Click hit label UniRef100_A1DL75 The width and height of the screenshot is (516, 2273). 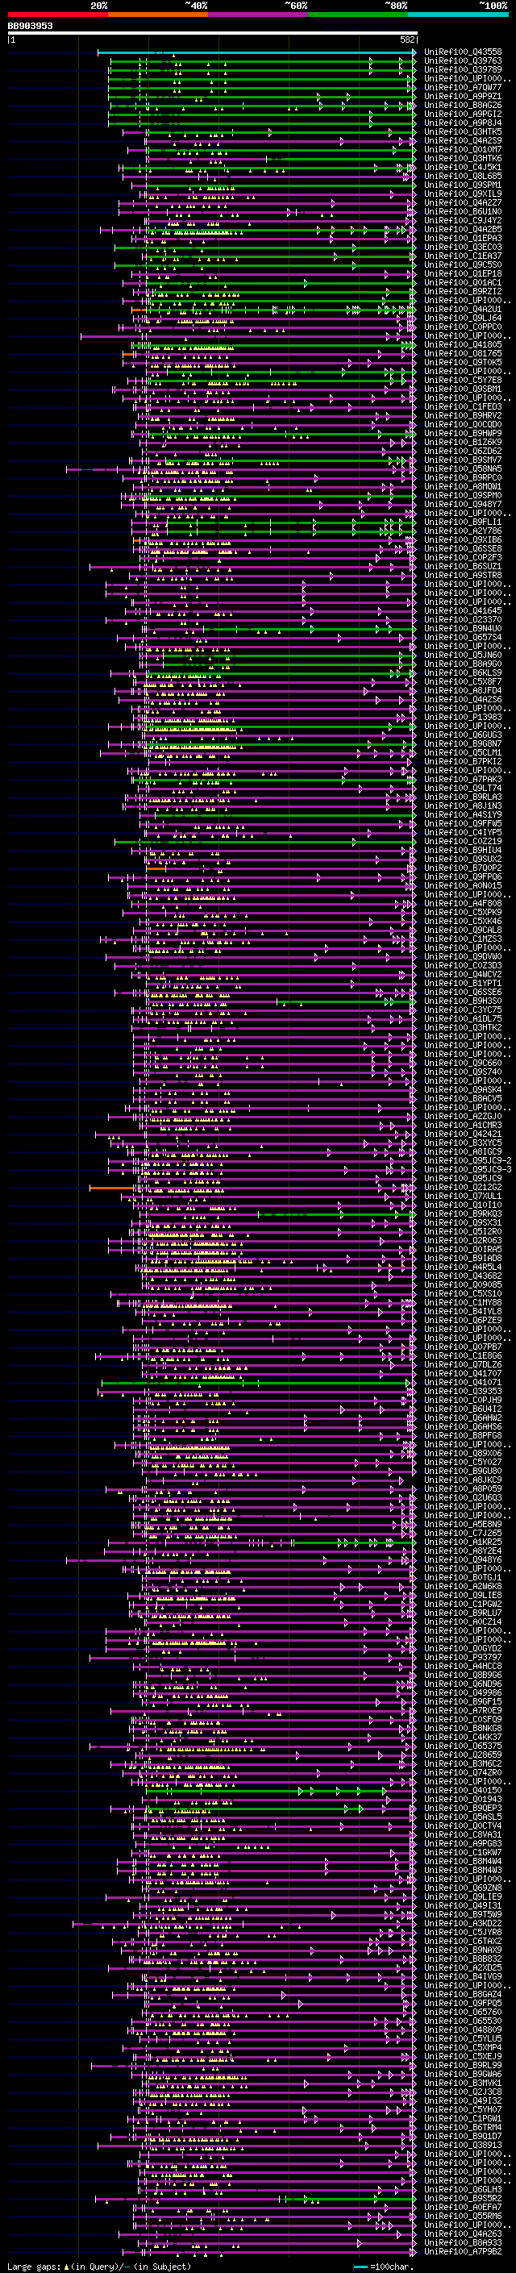[x=463, y=1019]
